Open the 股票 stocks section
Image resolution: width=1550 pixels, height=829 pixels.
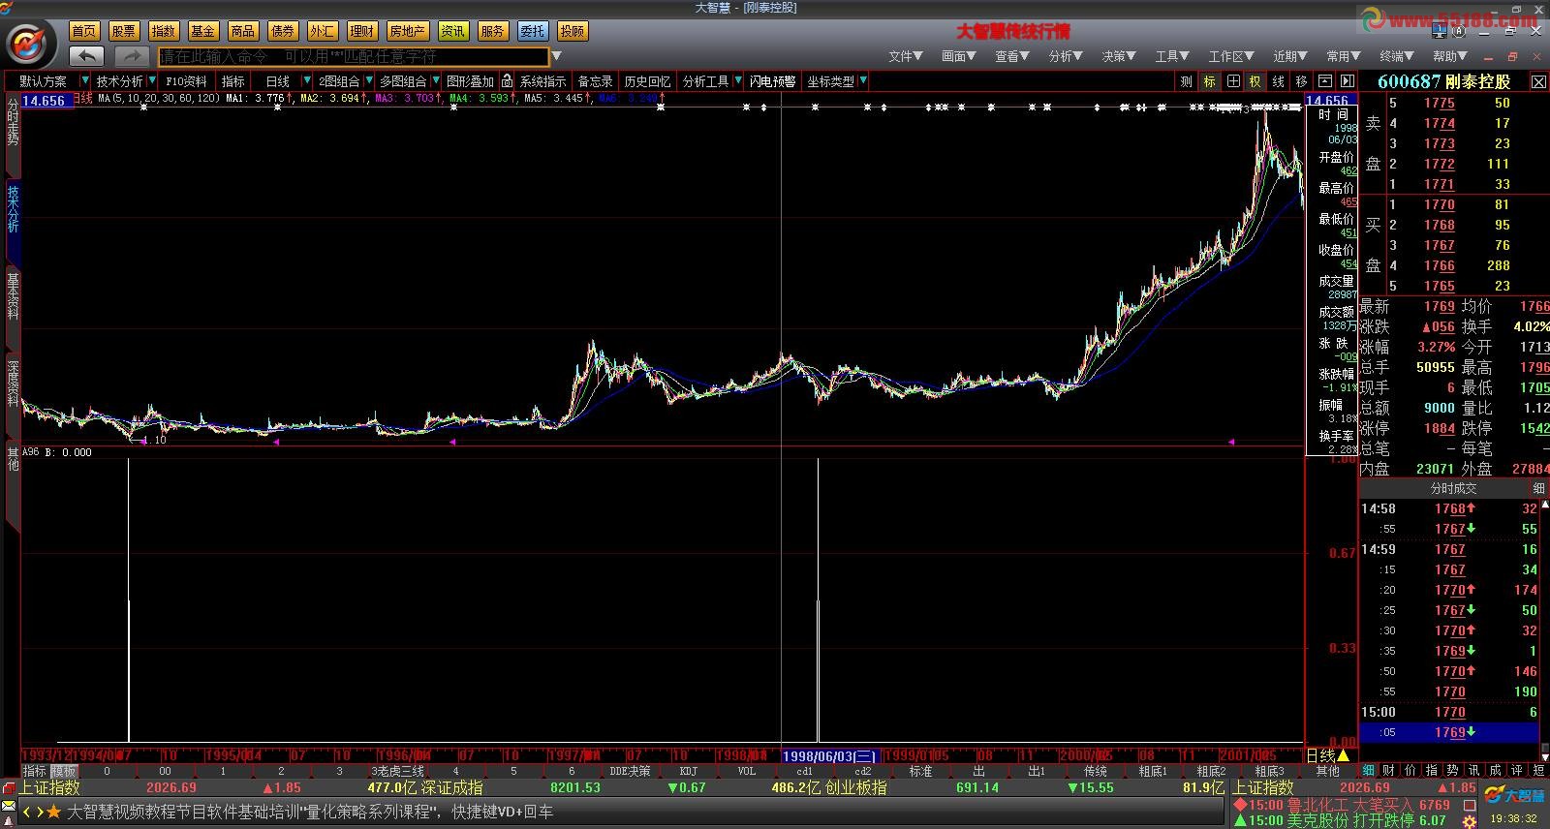(x=124, y=31)
